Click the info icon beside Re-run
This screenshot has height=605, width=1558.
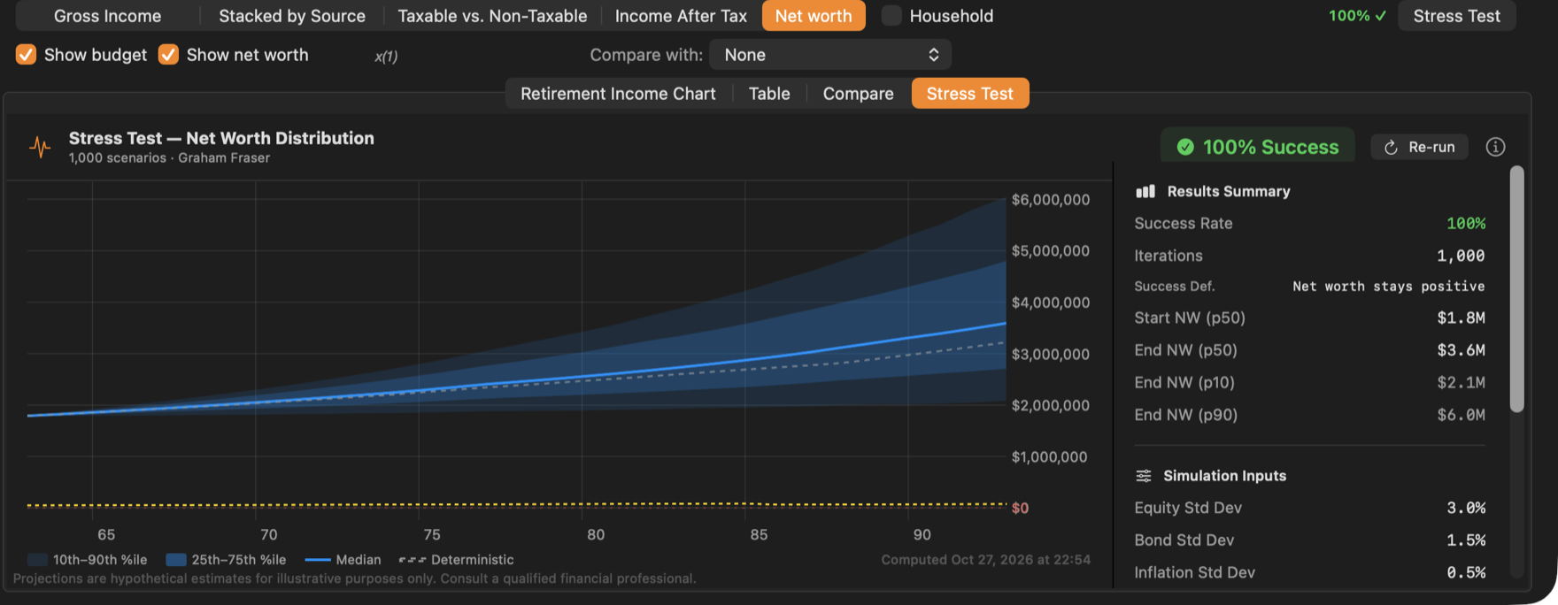(x=1495, y=147)
